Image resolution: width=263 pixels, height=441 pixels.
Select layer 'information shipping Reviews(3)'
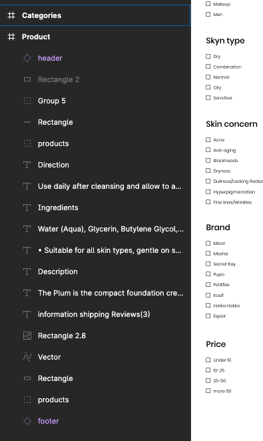pos(94,314)
